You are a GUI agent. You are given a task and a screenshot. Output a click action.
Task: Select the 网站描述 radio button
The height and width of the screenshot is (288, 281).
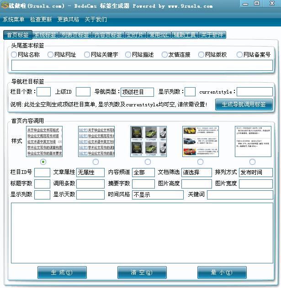[x=128, y=55]
